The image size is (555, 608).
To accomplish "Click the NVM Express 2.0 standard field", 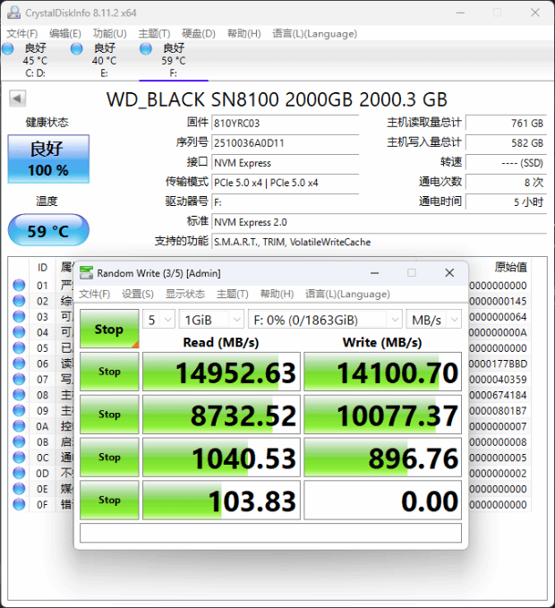I will pyautogui.click(x=379, y=222).
